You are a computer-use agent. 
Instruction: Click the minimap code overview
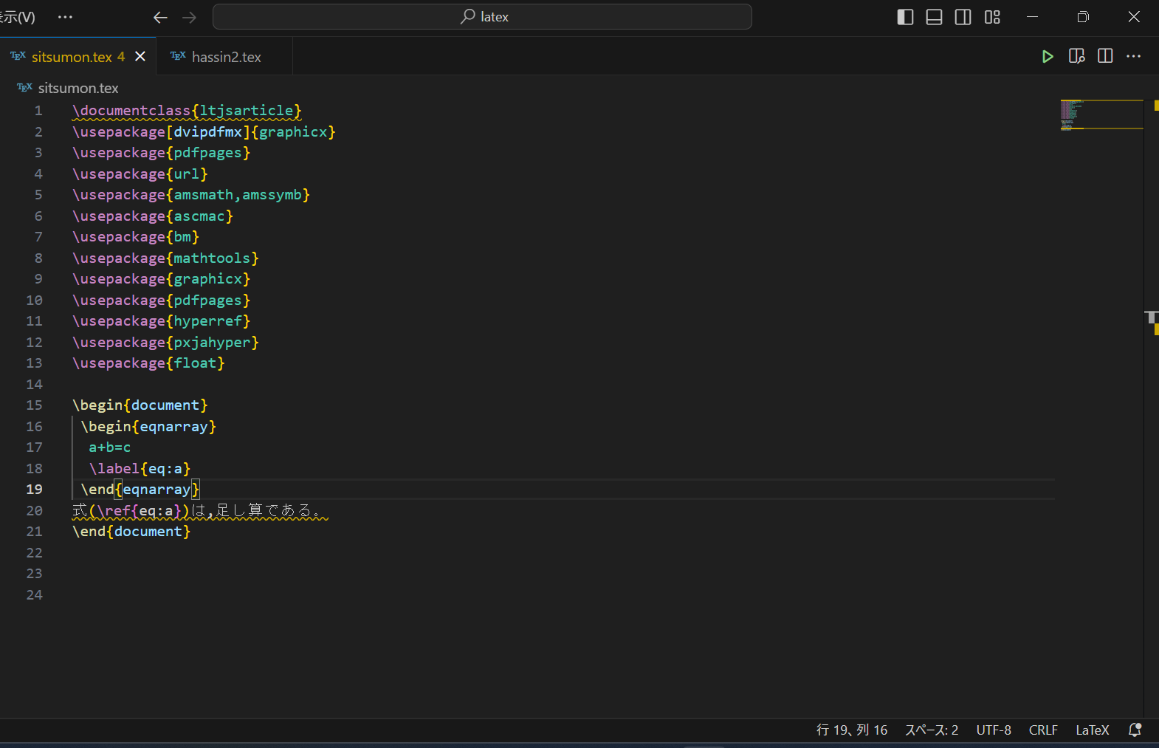1101,114
